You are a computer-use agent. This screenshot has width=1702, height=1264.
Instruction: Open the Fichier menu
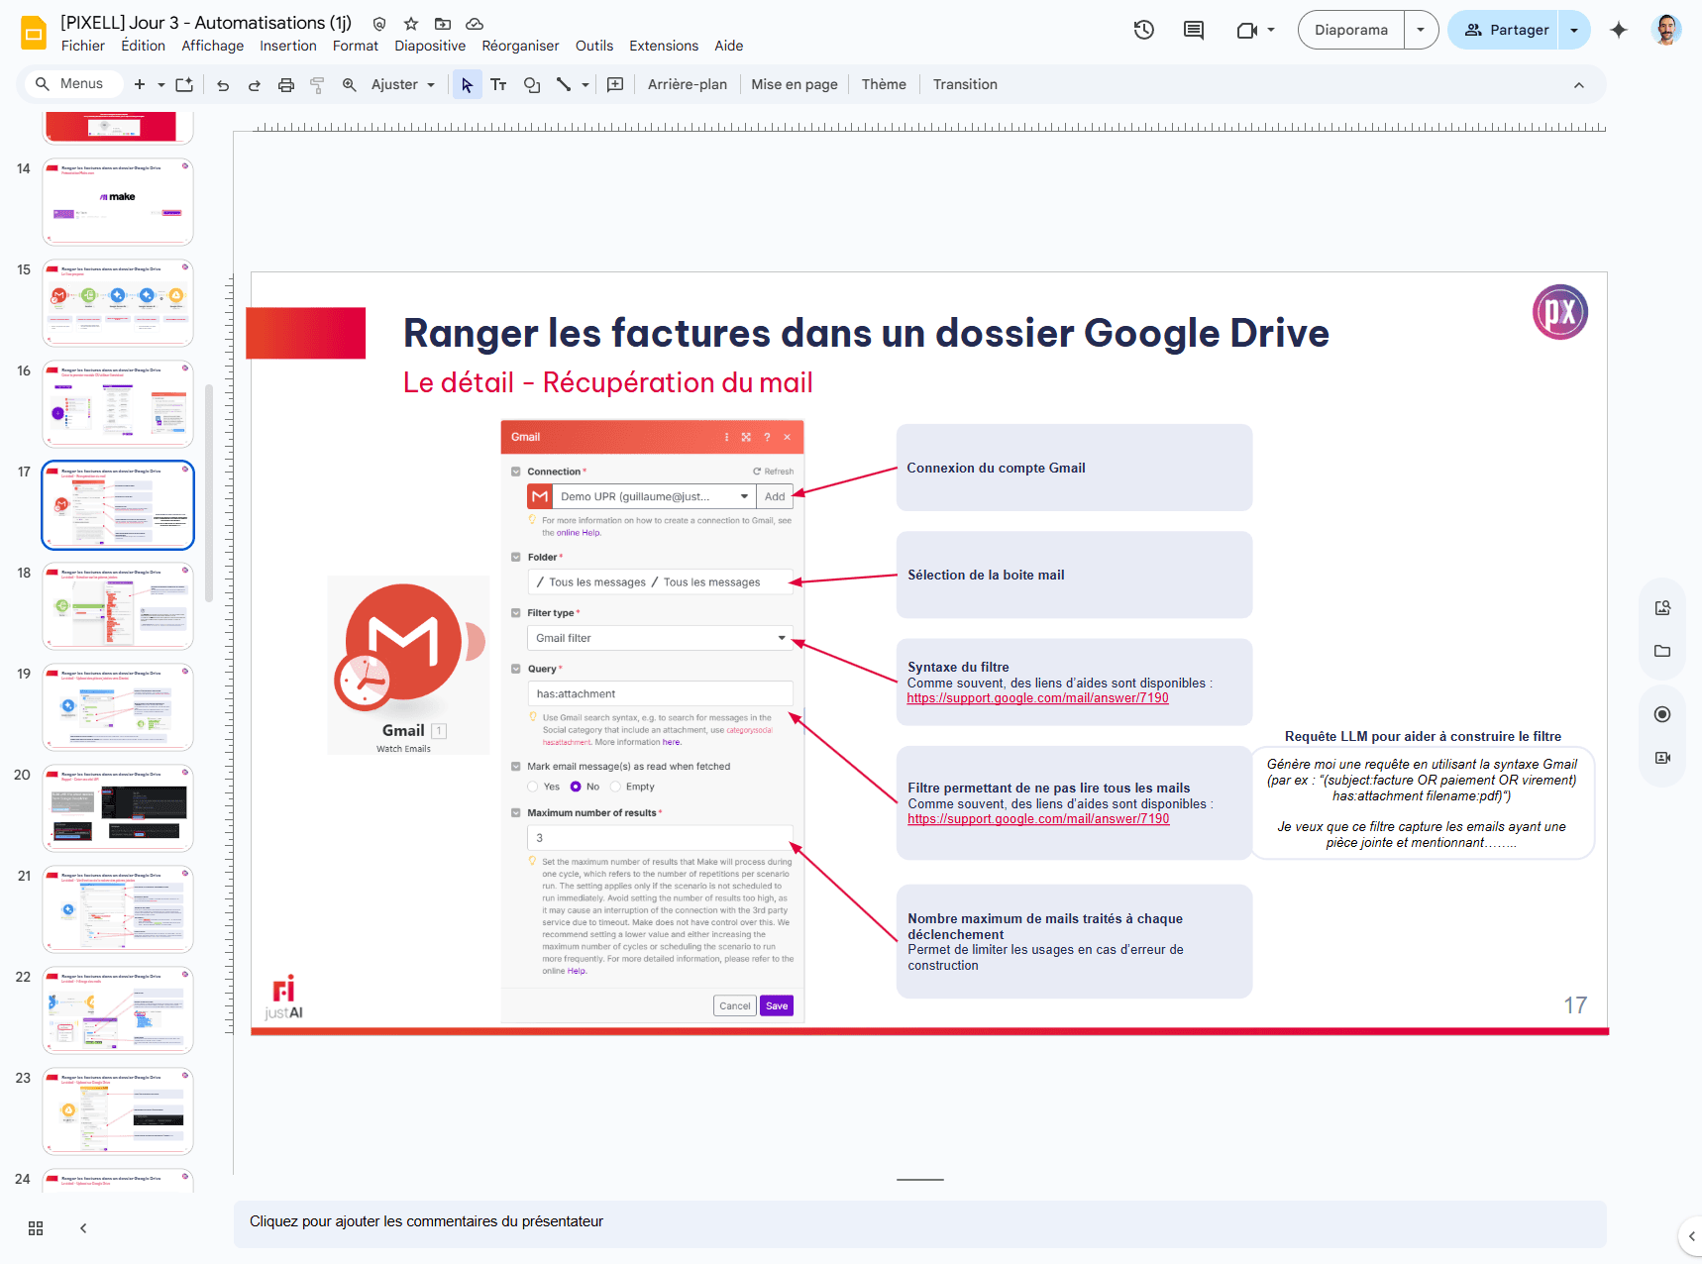(x=82, y=46)
